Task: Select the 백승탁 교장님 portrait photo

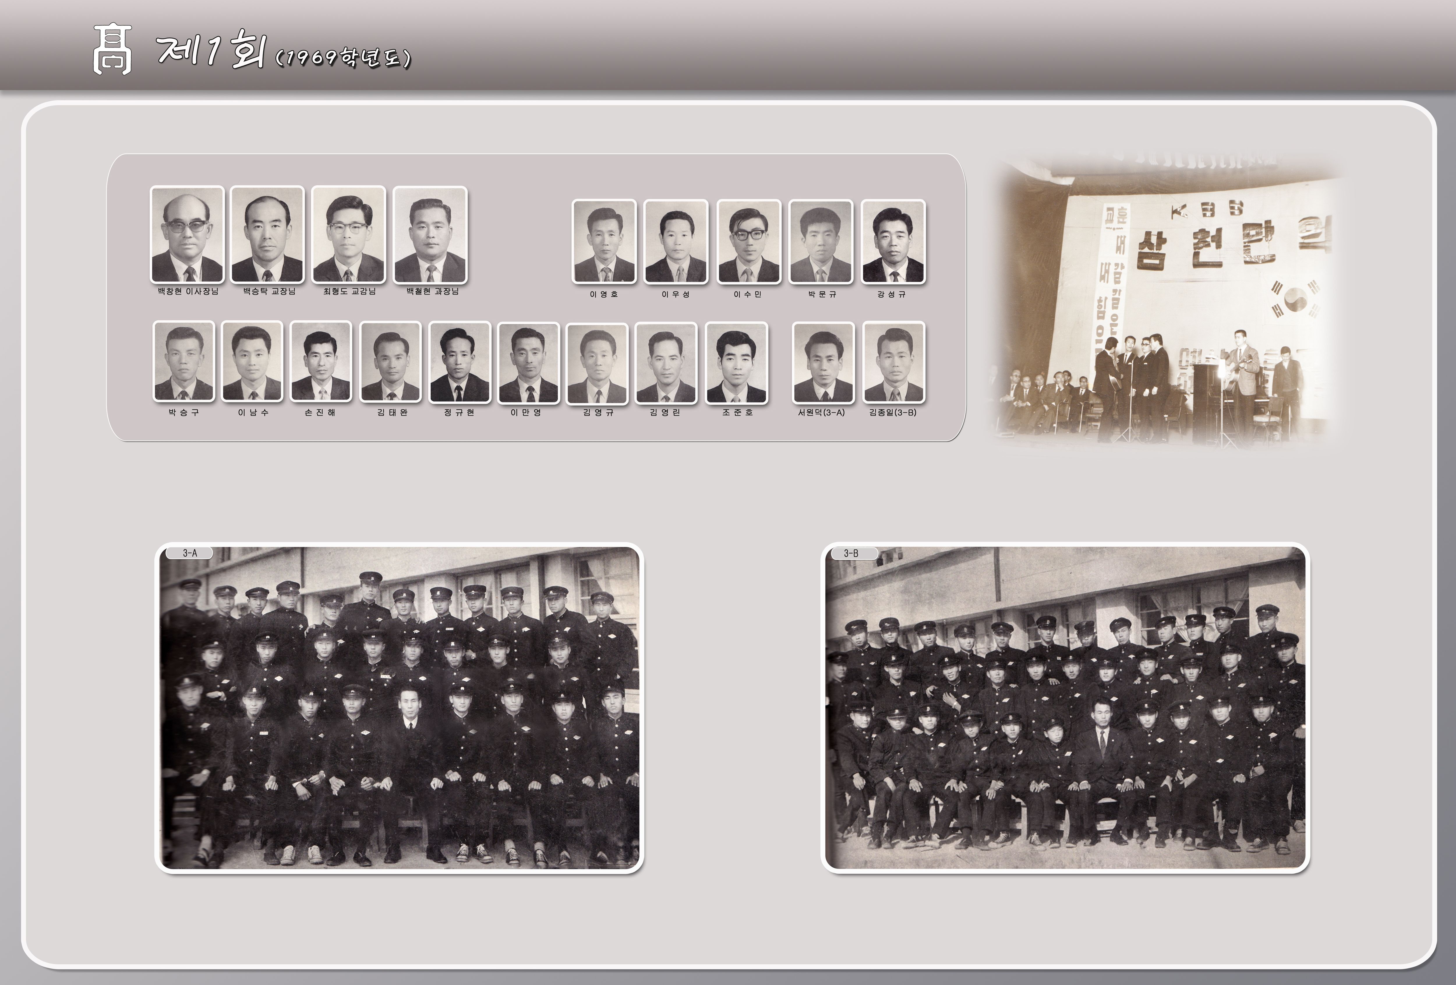Action: [267, 234]
